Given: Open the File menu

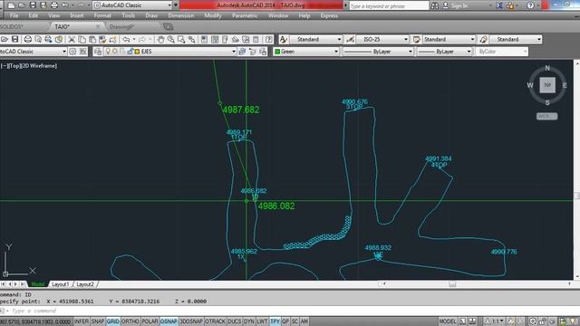Looking at the screenshot, I should click(x=14, y=15).
